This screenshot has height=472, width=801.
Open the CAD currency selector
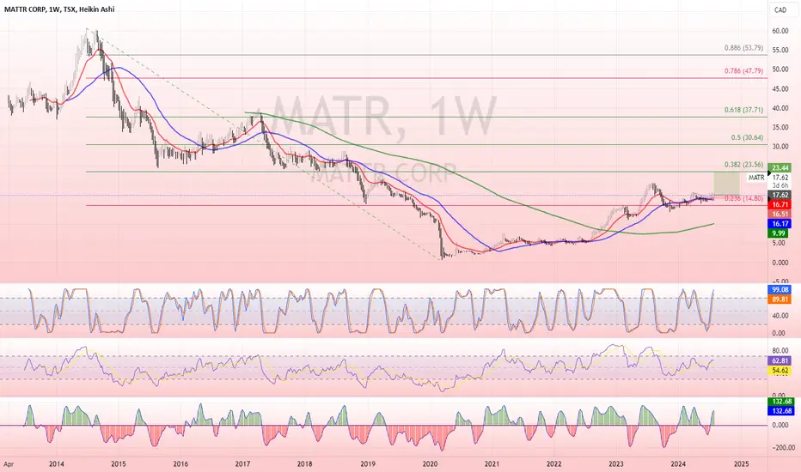[780, 9]
